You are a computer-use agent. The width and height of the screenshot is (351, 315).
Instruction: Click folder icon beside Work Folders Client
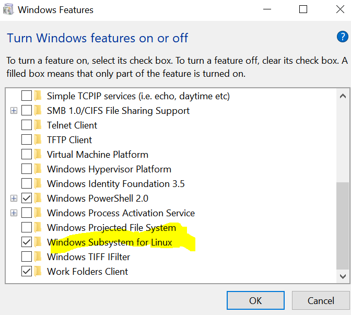(x=38, y=271)
